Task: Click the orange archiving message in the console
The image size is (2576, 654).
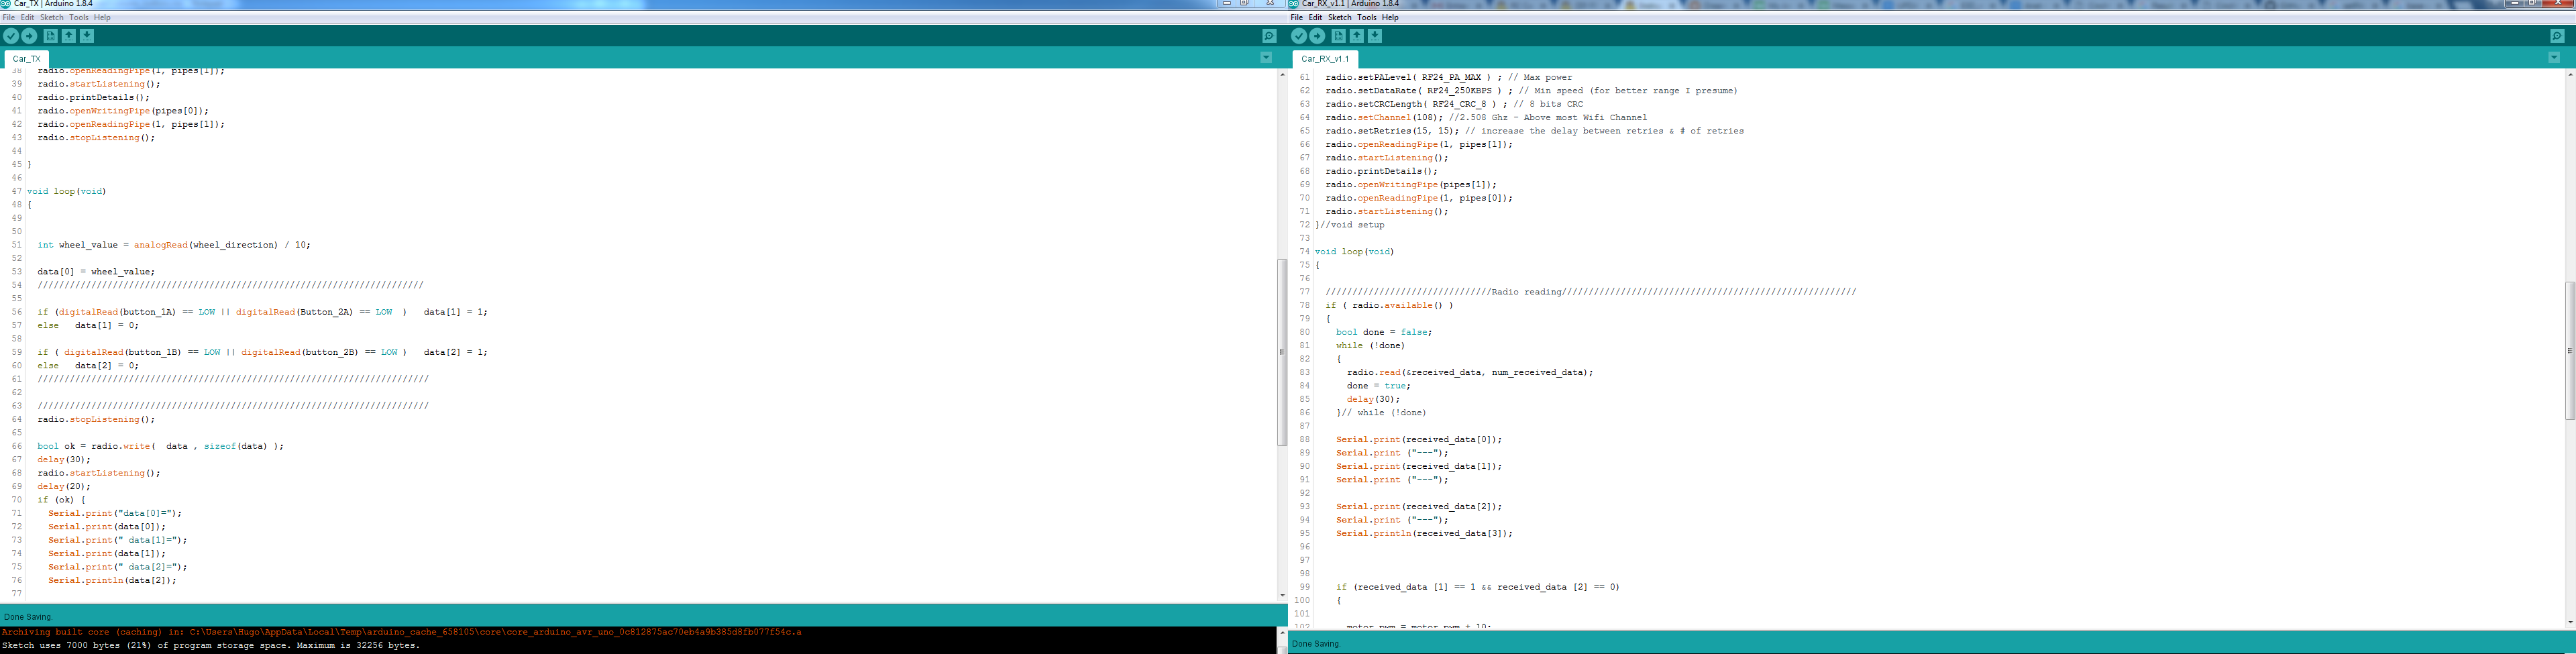Action: click(x=400, y=632)
